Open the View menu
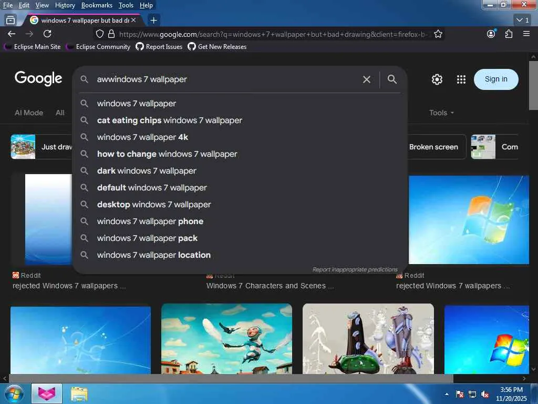This screenshot has width=538, height=404. click(42, 5)
